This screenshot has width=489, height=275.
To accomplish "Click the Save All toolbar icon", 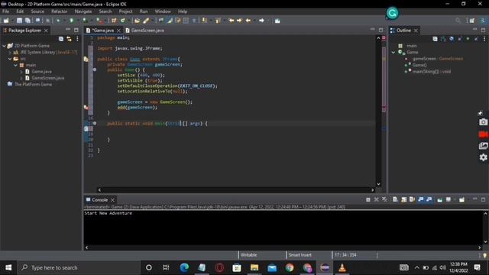I will coord(28,21).
